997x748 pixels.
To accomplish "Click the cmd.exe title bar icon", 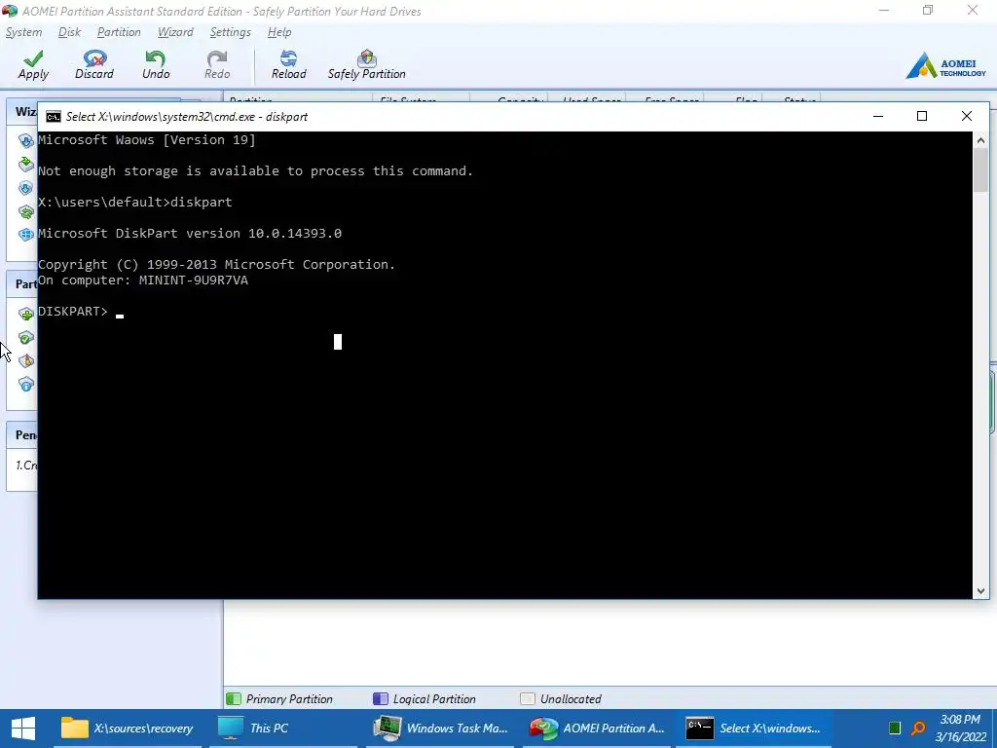I will (x=54, y=117).
